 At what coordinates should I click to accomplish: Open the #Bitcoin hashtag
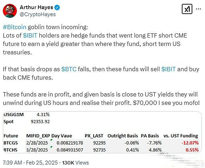click(x=14, y=27)
